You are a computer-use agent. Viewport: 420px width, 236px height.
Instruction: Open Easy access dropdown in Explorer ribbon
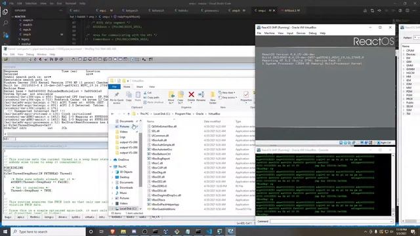pyautogui.click(x=228, y=98)
